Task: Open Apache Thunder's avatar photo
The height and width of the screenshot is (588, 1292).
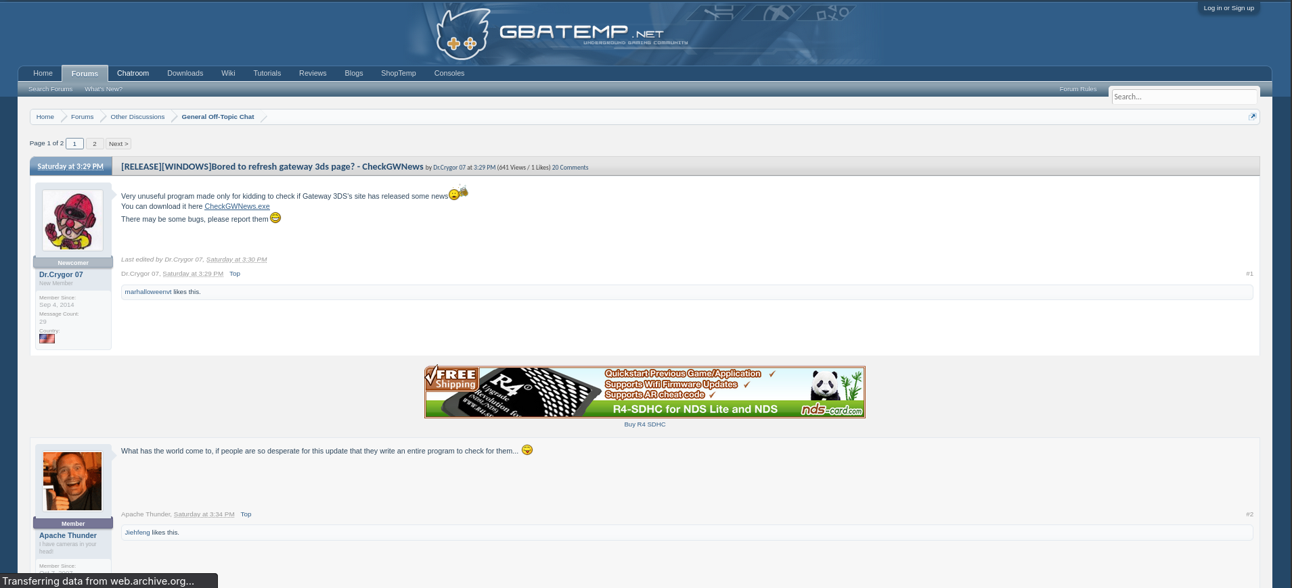Action: tap(72, 481)
